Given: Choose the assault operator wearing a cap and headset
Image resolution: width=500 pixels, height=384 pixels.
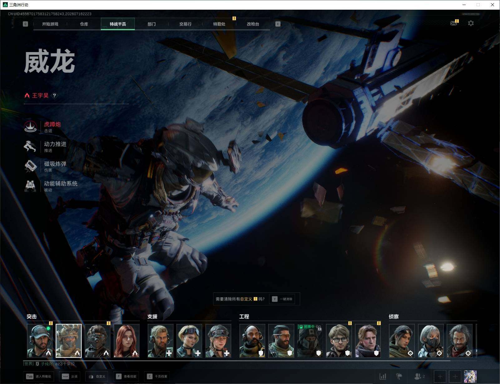Looking at the screenshot, I should point(40,341).
